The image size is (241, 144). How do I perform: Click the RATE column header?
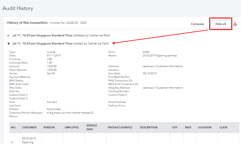[x=188, y=128]
